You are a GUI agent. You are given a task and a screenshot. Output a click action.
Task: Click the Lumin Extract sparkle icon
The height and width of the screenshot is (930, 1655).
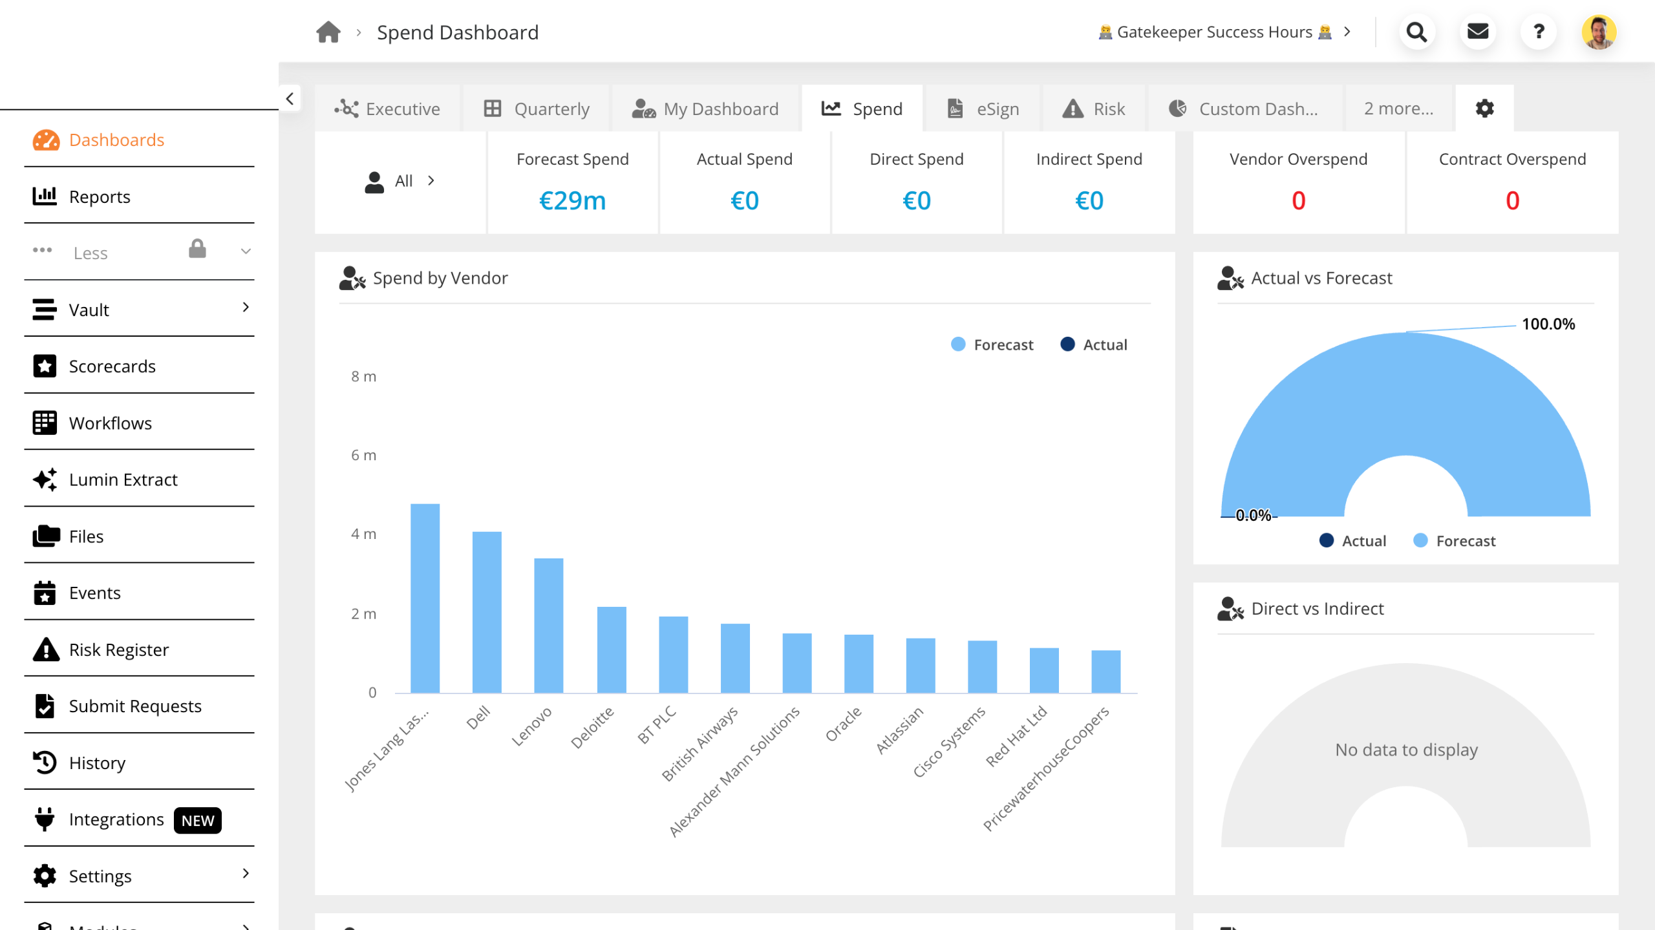click(x=45, y=480)
